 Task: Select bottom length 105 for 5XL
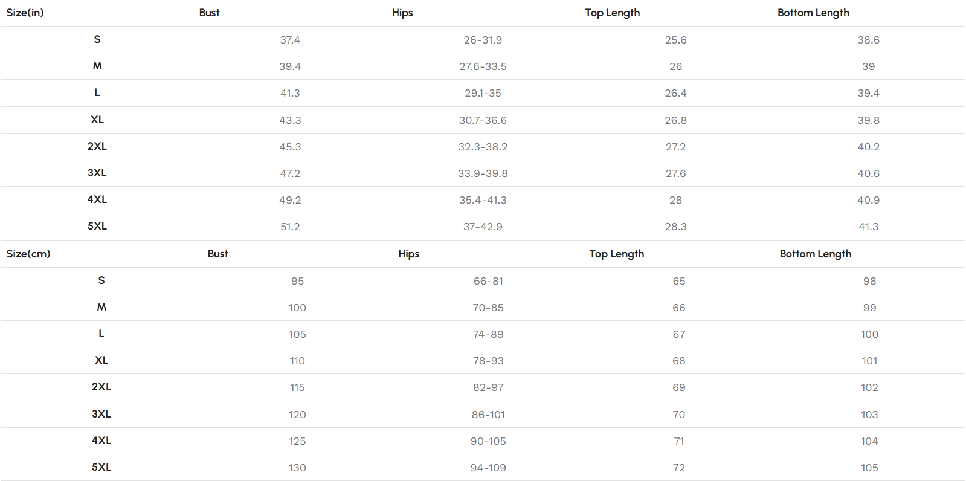tap(869, 468)
